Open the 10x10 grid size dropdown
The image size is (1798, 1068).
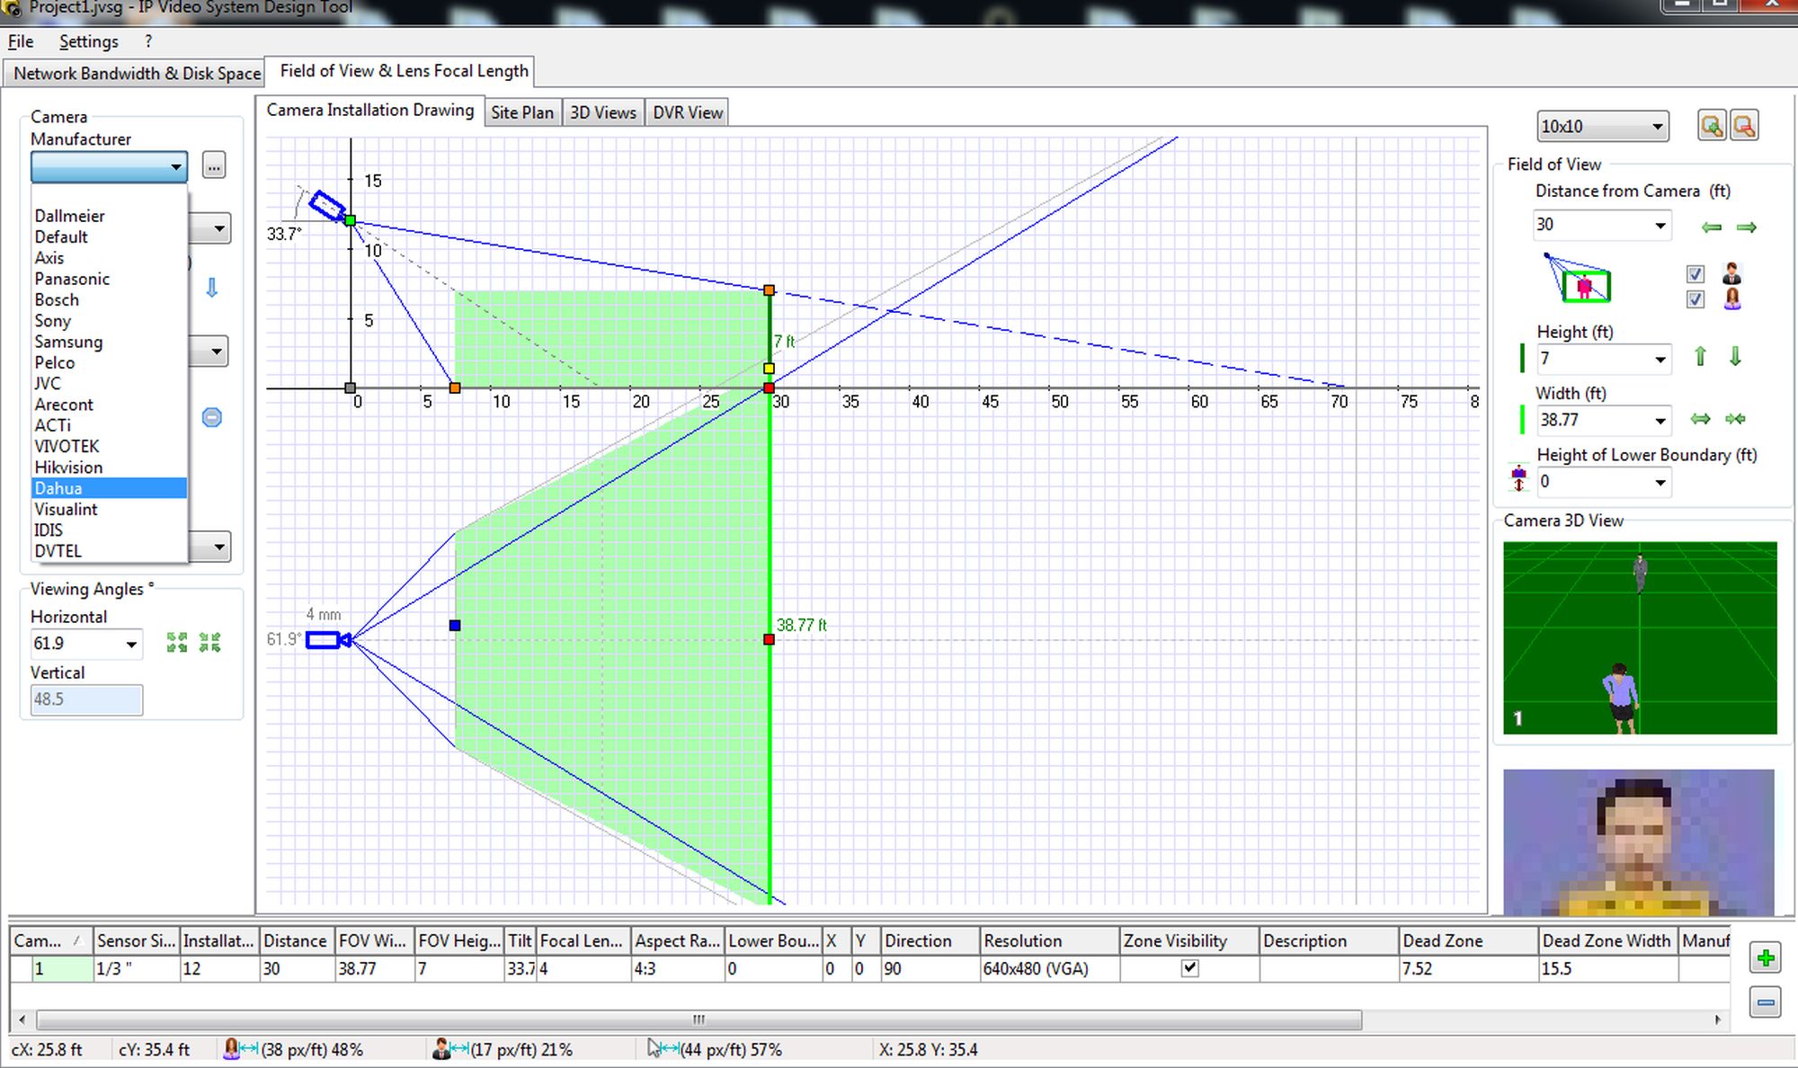point(1657,127)
